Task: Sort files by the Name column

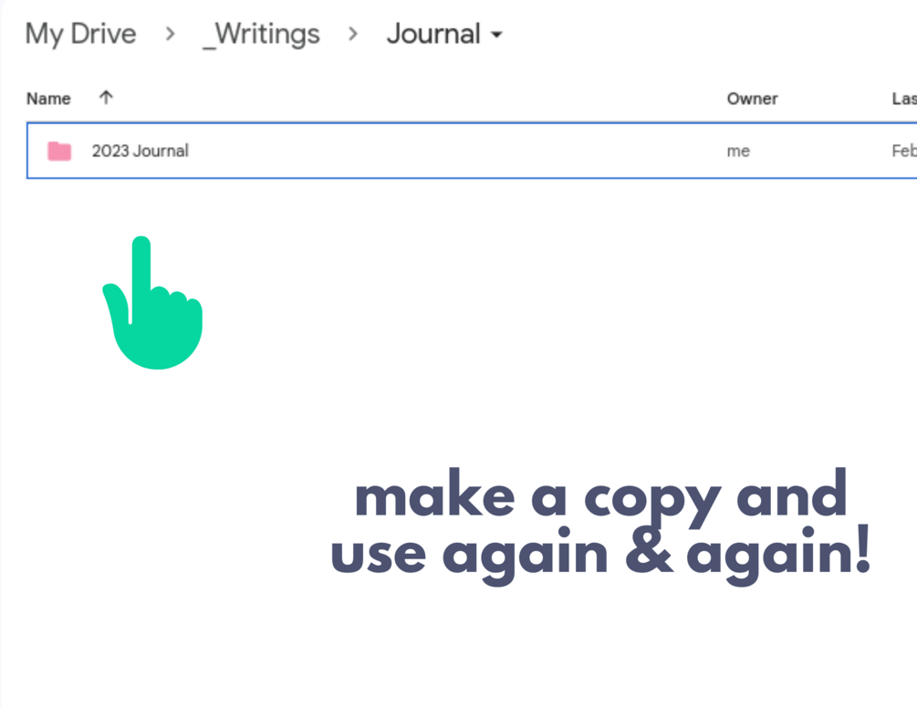Action: (x=48, y=99)
